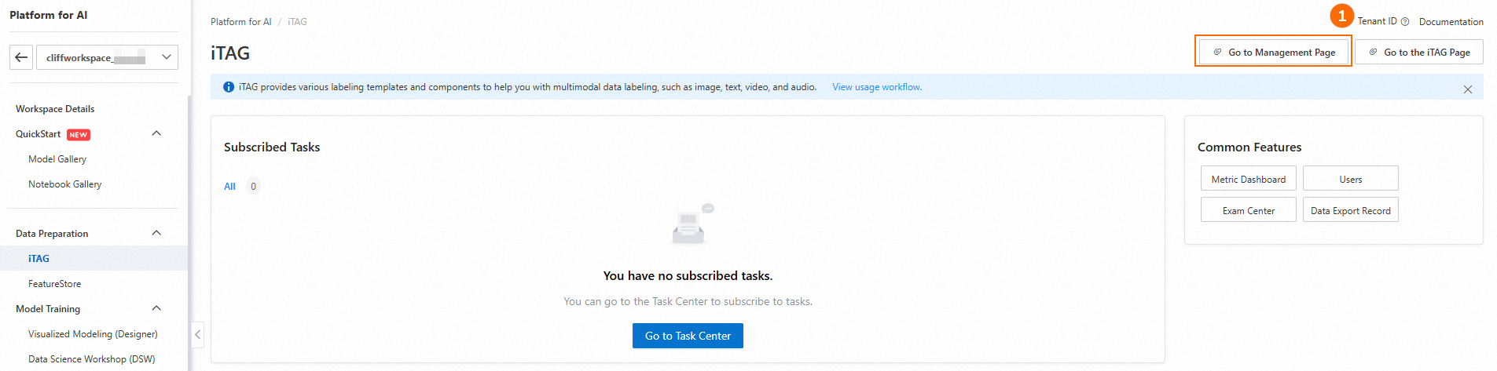Collapse the Data Preparation section chevron

(156, 233)
